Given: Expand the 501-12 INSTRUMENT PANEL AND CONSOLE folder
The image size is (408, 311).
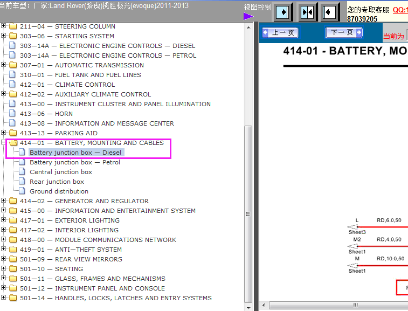Looking at the screenshot, I should point(3,288).
